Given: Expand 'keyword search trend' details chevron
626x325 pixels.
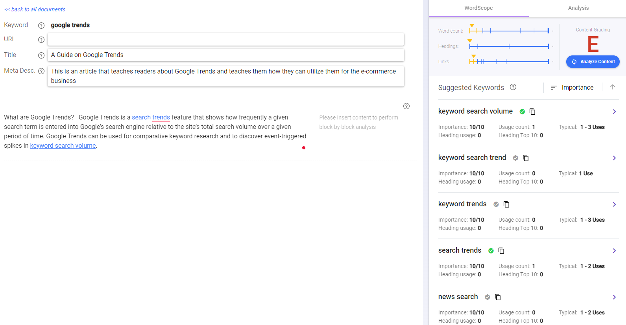Looking at the screenshot, I should click(614, 158).
